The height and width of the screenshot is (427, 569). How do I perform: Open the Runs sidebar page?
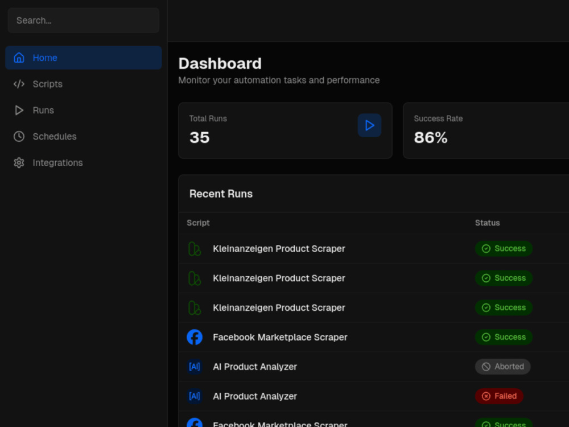tap(84, 110)
